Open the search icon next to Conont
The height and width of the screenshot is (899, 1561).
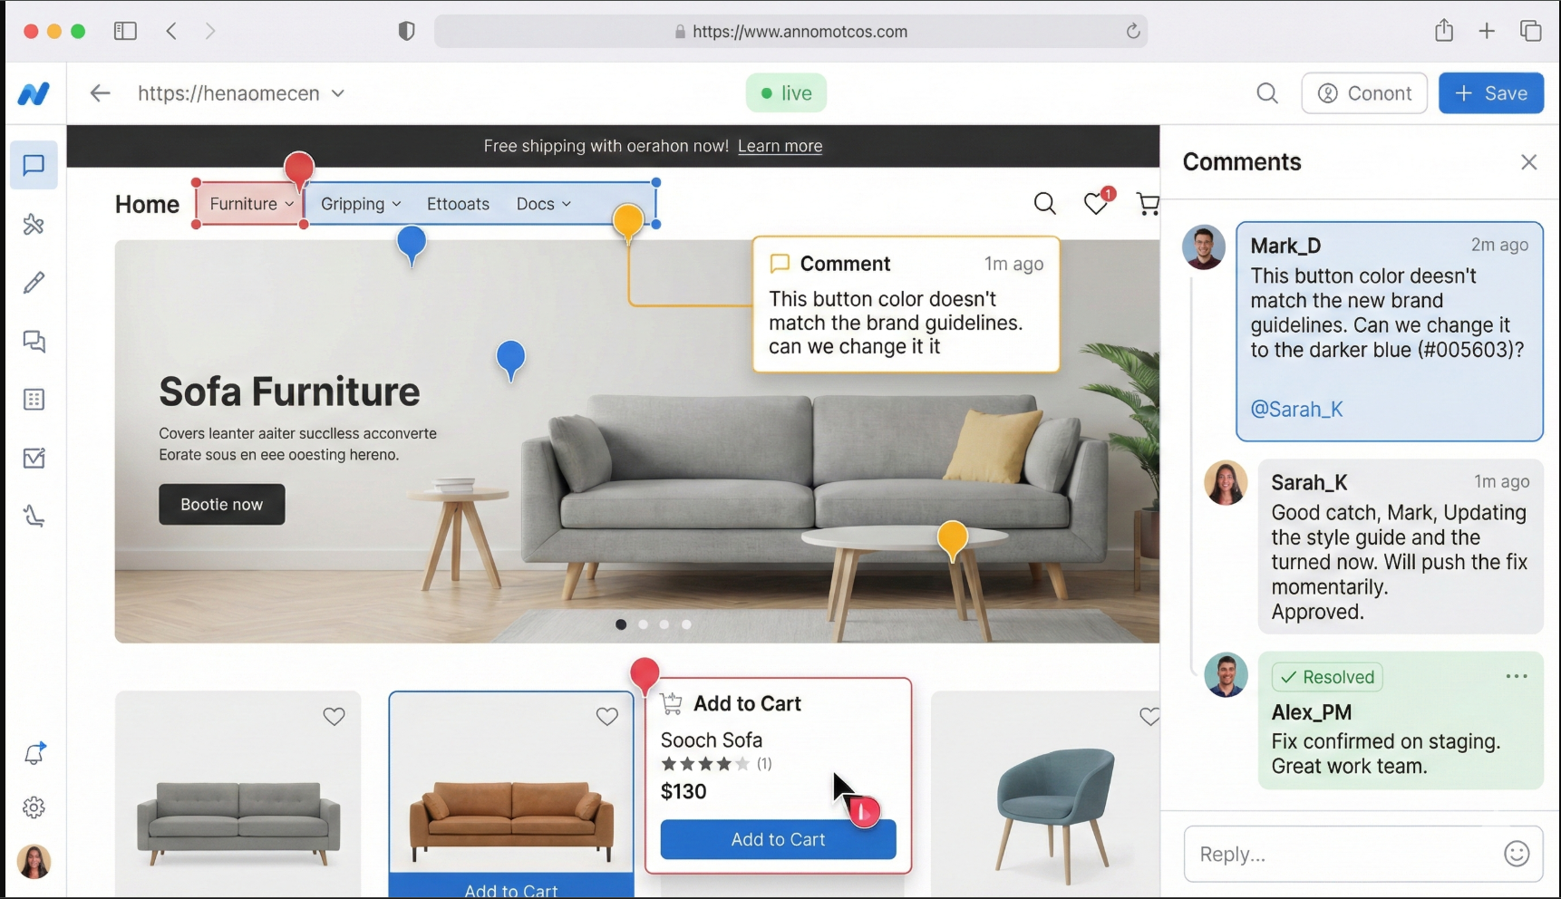[1267, 92]
